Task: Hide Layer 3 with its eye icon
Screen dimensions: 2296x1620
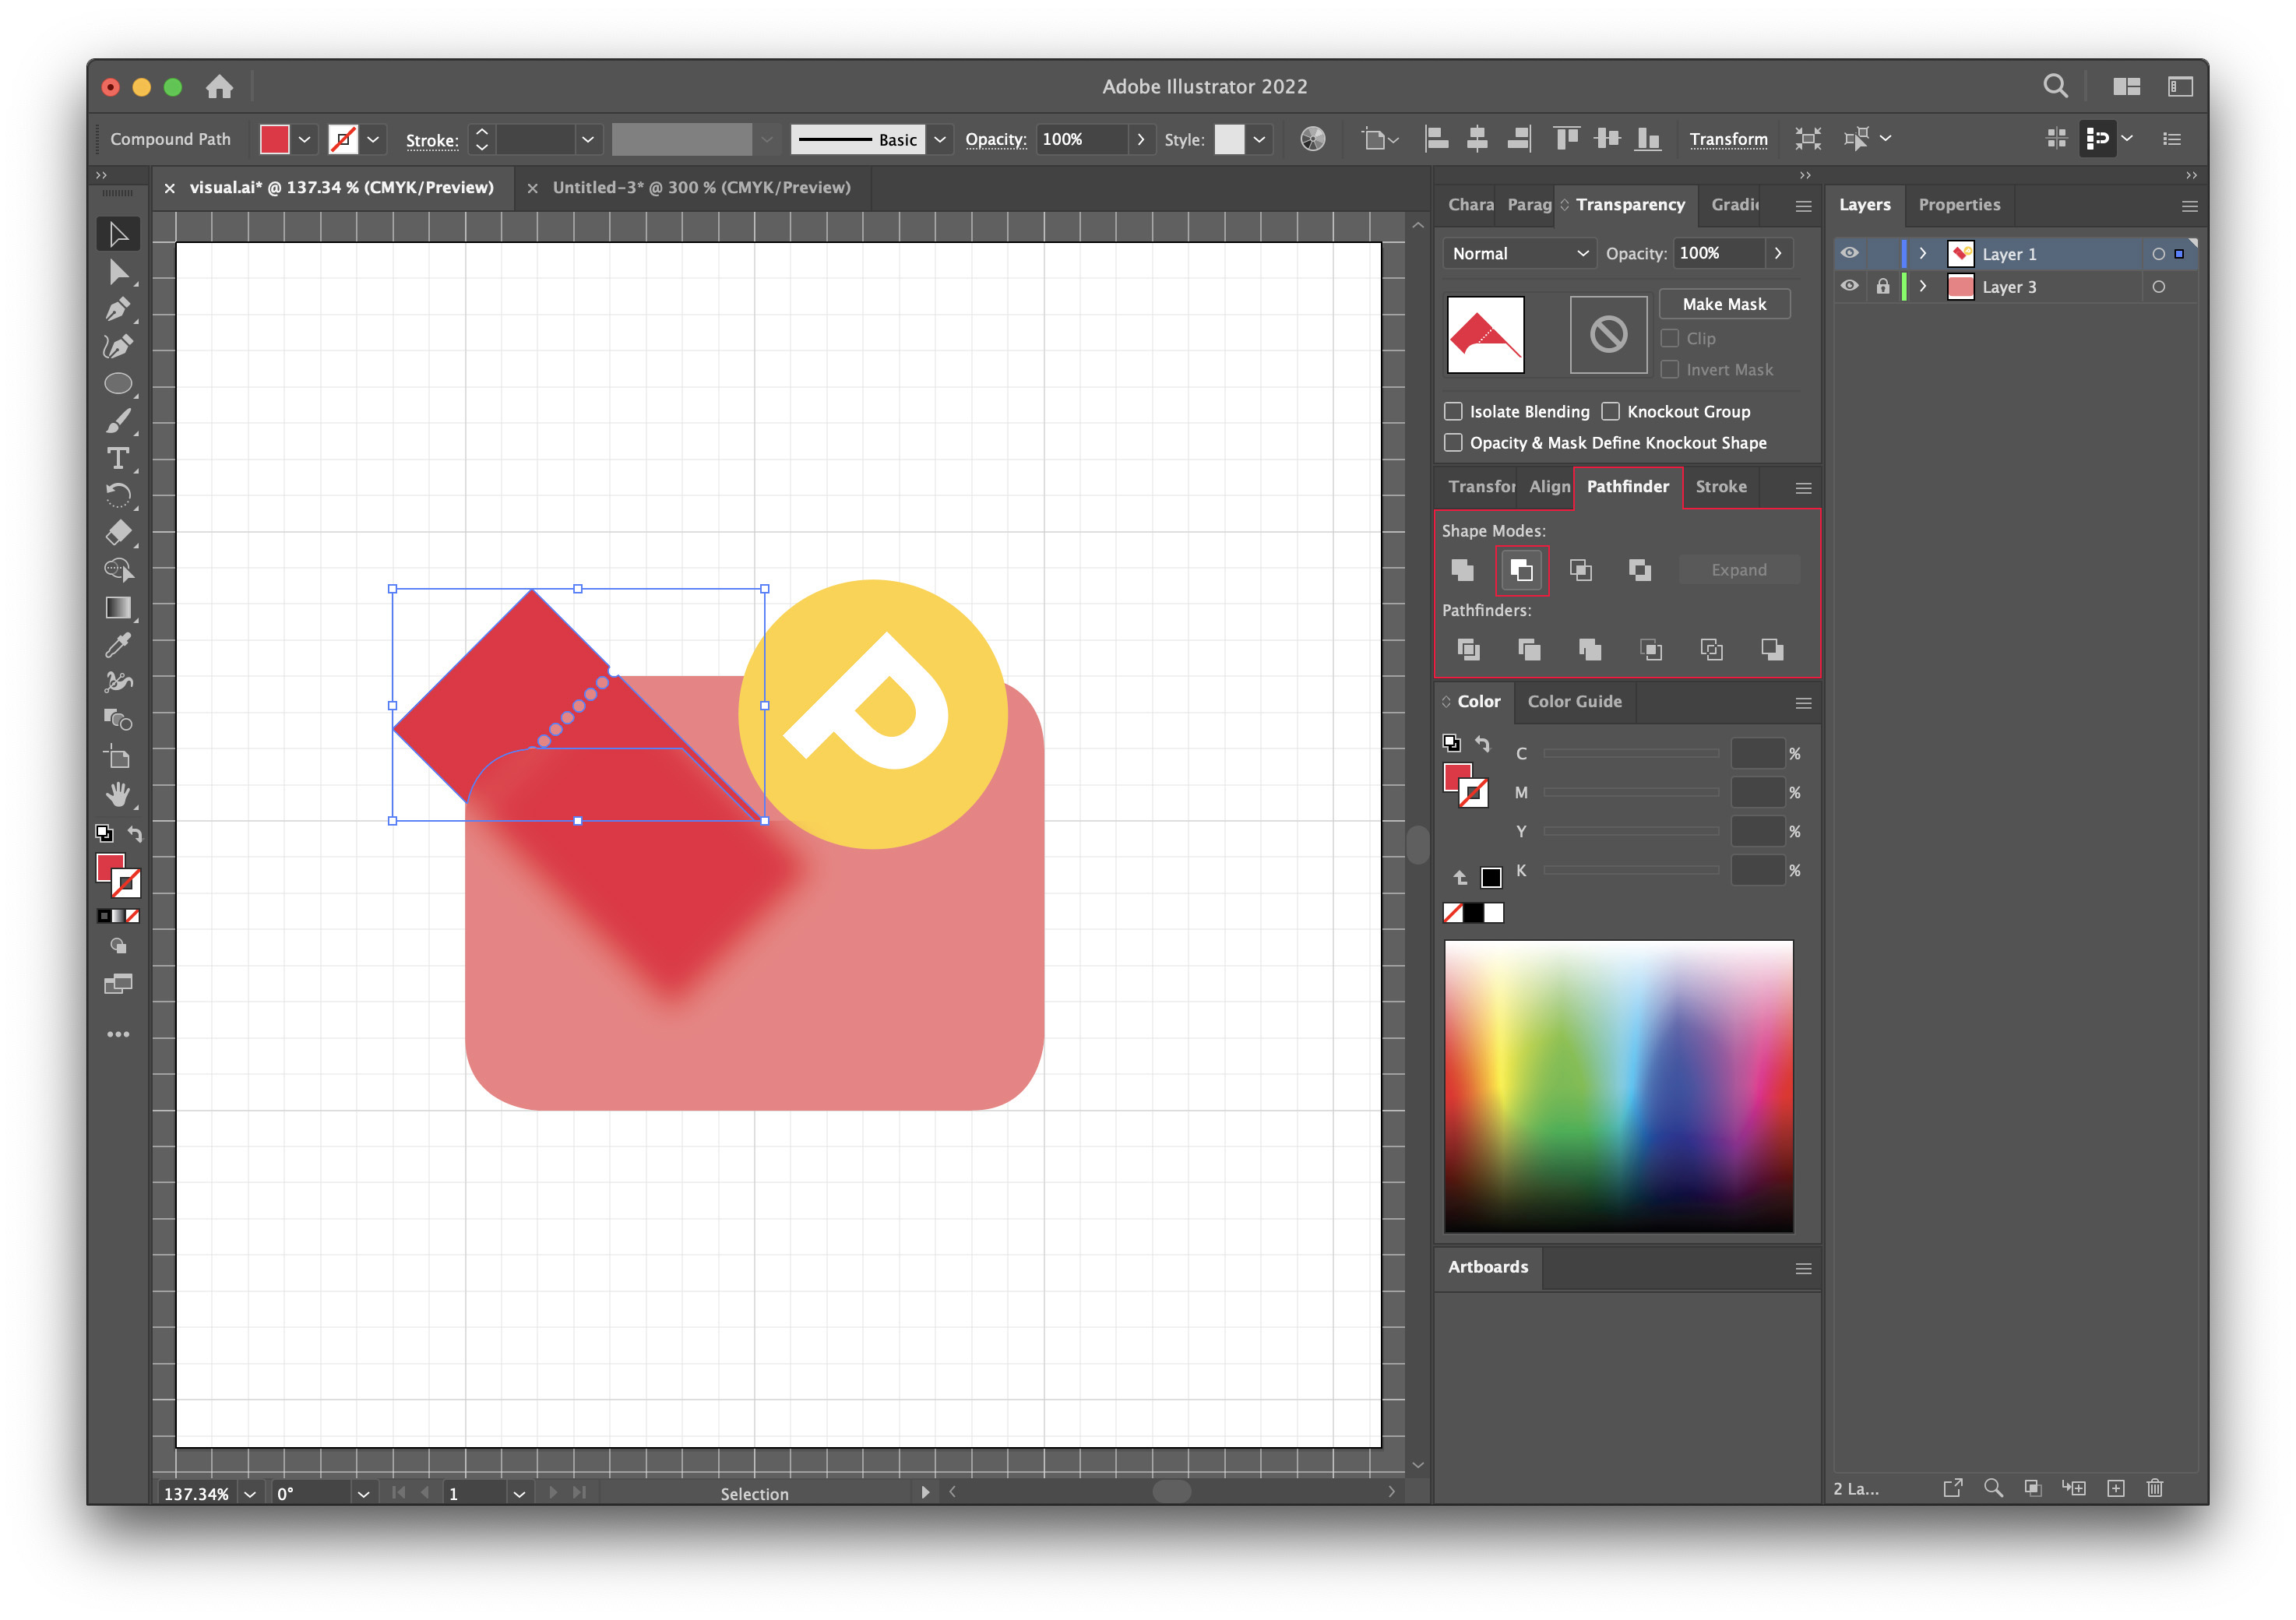Action: [1850, 287]
